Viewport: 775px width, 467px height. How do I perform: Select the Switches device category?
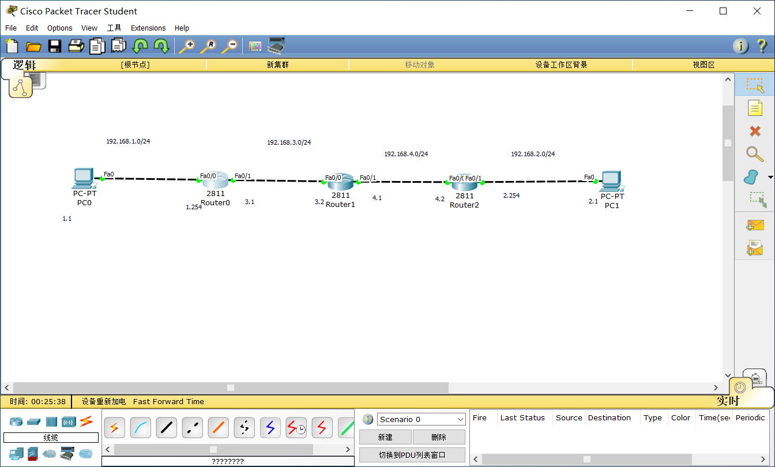coord(33,421)
